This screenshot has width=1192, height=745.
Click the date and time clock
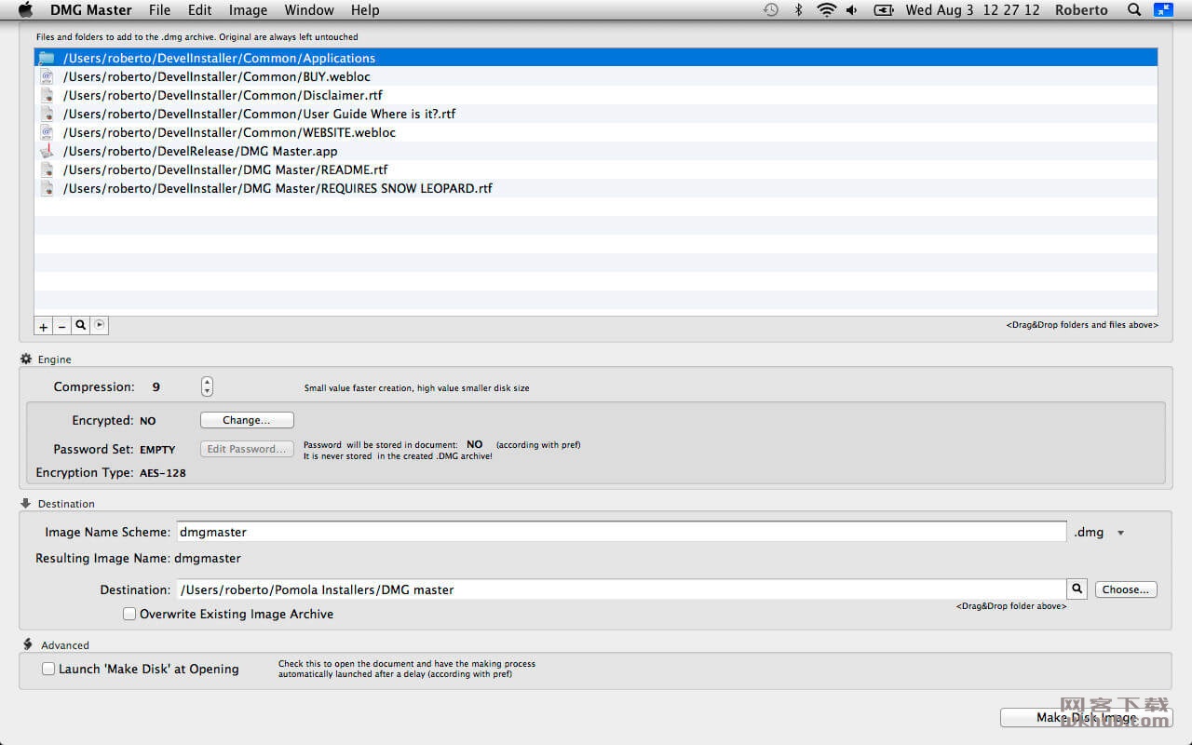(x=972, y=10)
